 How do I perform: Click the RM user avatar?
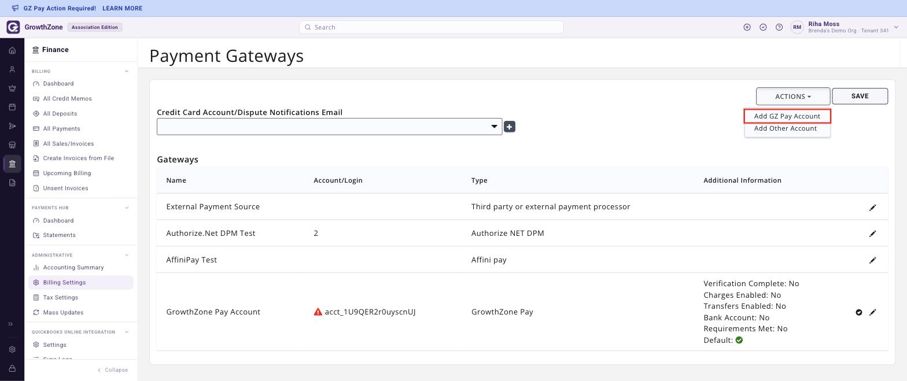click(x=797, y=27)
